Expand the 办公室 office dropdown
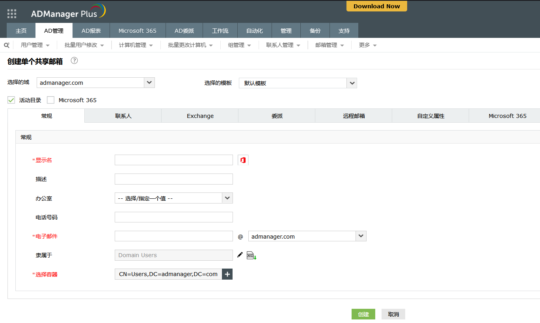This screenshot has width=540, height=323. (x=227, y=198)
